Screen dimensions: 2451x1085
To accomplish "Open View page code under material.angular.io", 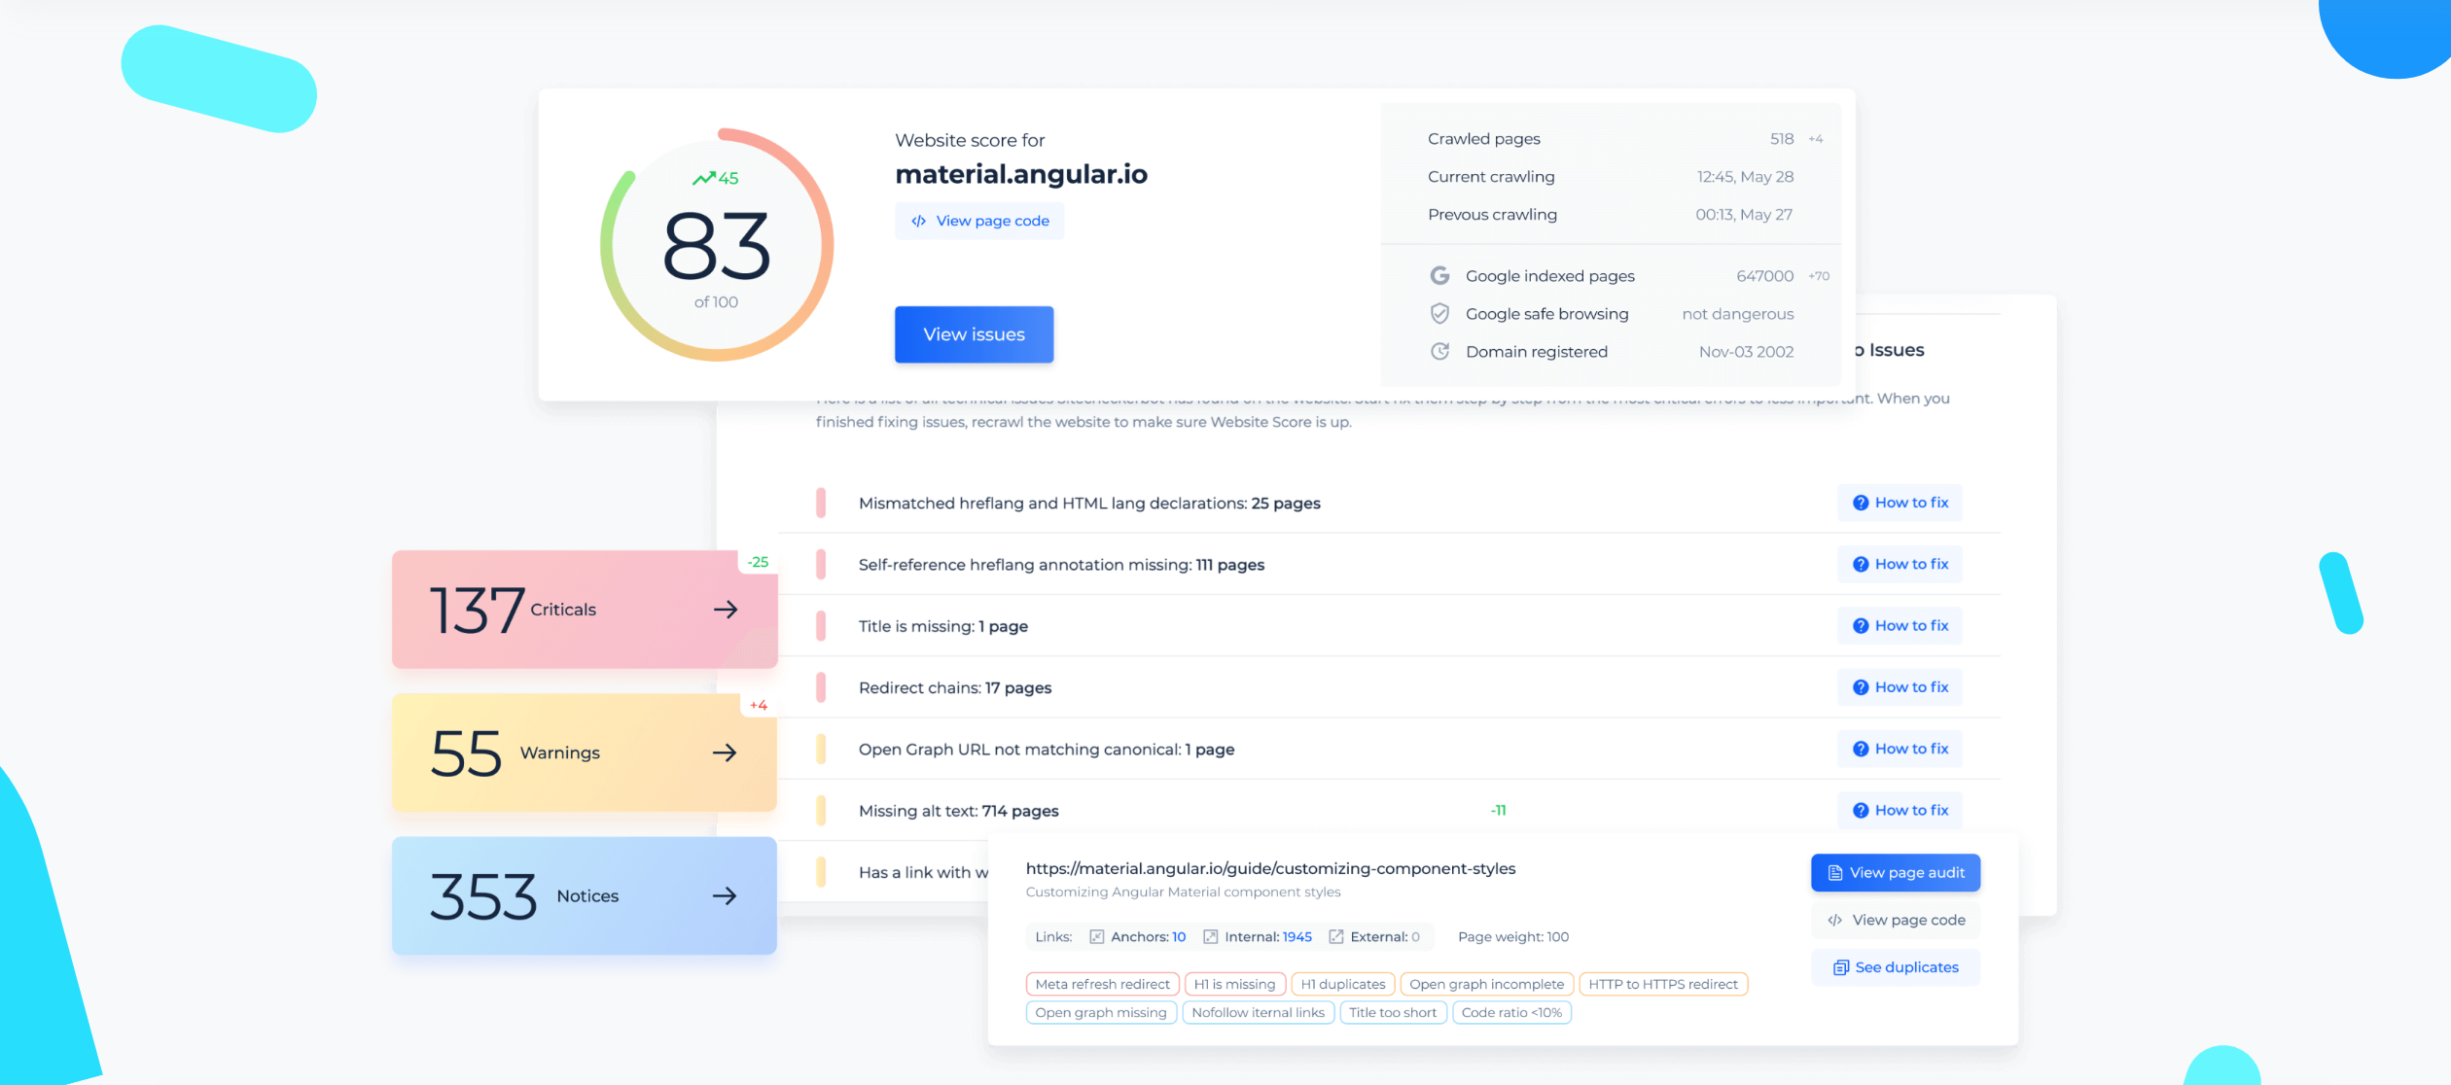I will point(979,221).
